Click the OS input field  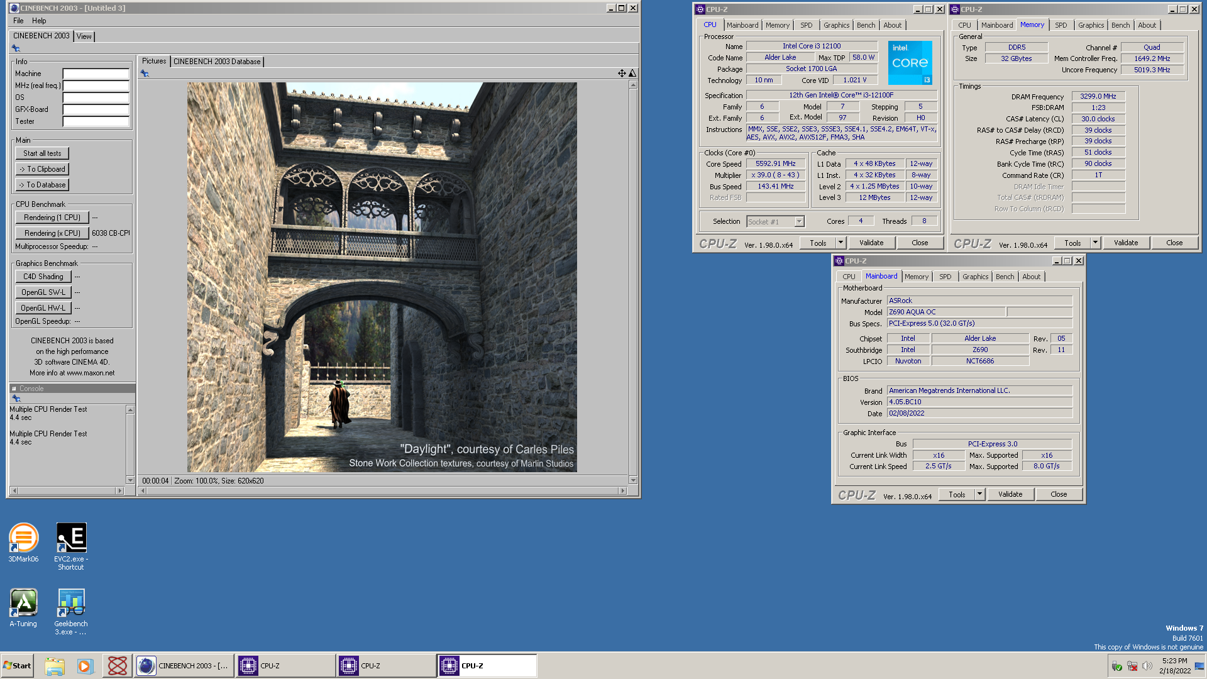coord(96,97)
